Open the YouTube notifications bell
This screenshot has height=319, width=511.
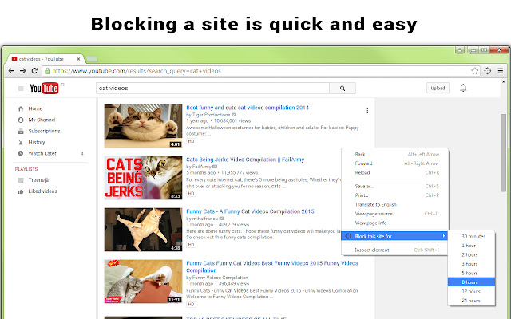(x=463, y=88)
